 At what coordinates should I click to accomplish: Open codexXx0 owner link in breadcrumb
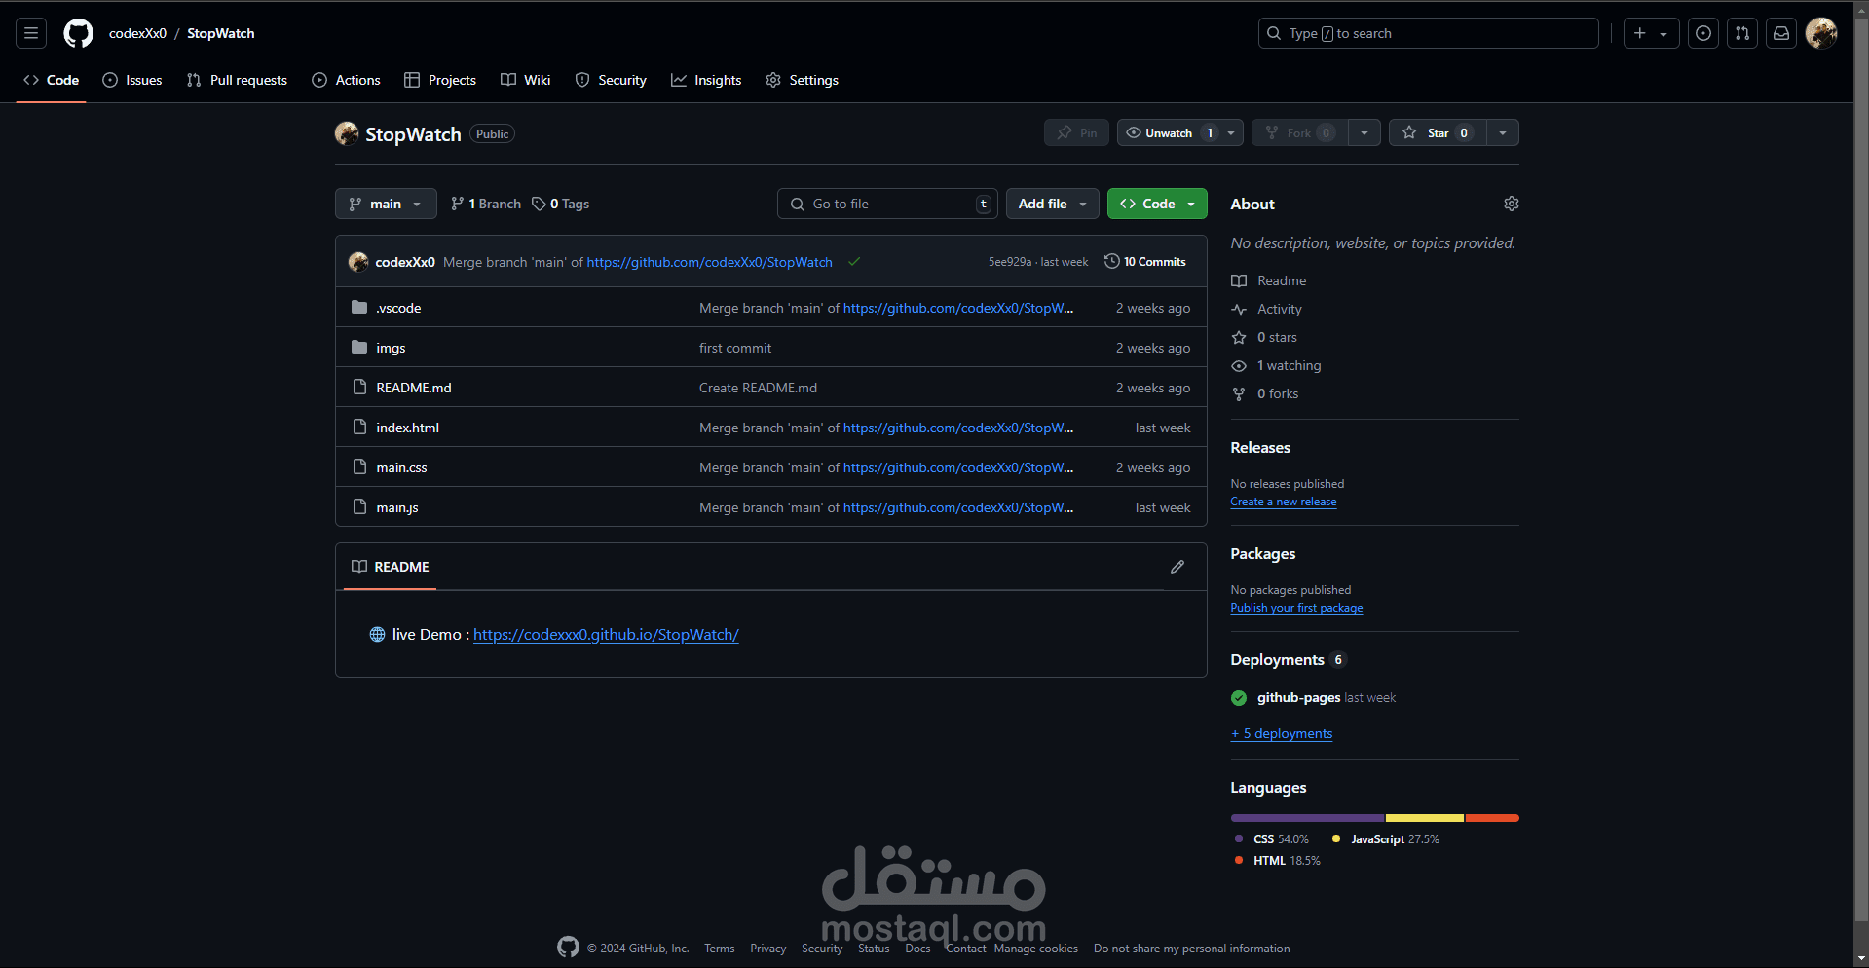coord(137,33)
